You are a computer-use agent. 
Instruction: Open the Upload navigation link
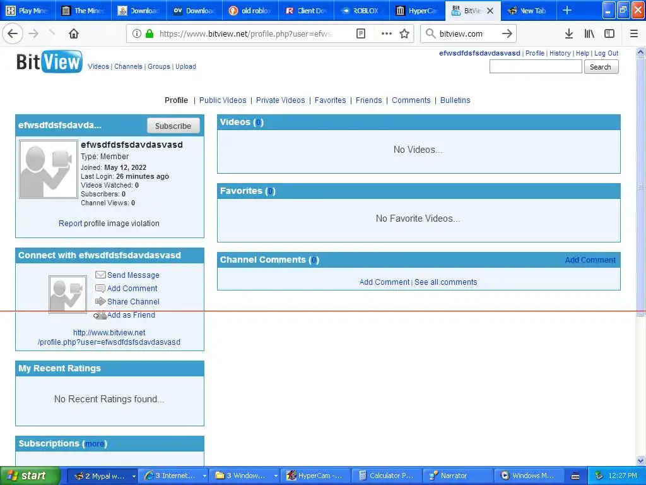pyautogui.click(x=185, y=66)
